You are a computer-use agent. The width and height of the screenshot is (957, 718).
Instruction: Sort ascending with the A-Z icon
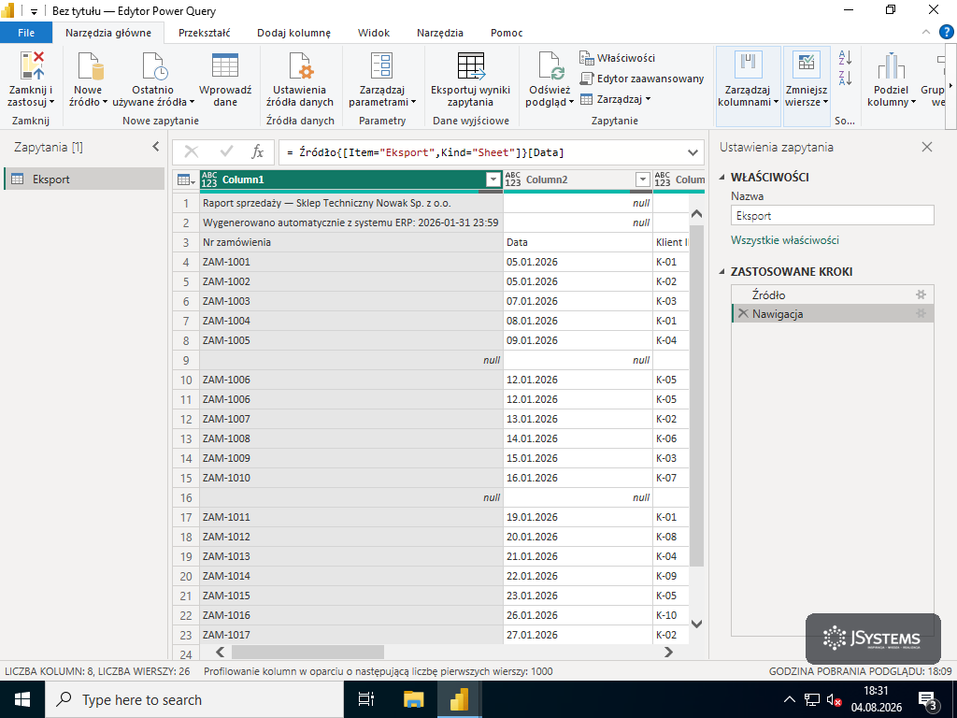tap(845, 58)
